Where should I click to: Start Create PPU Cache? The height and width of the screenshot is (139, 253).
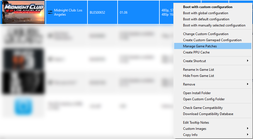click(x=196, y=52)
